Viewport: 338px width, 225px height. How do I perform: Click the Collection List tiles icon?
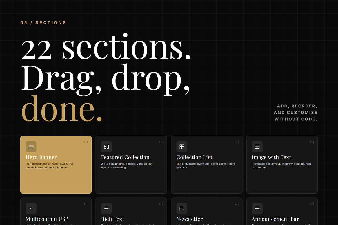tap(182, 147)
